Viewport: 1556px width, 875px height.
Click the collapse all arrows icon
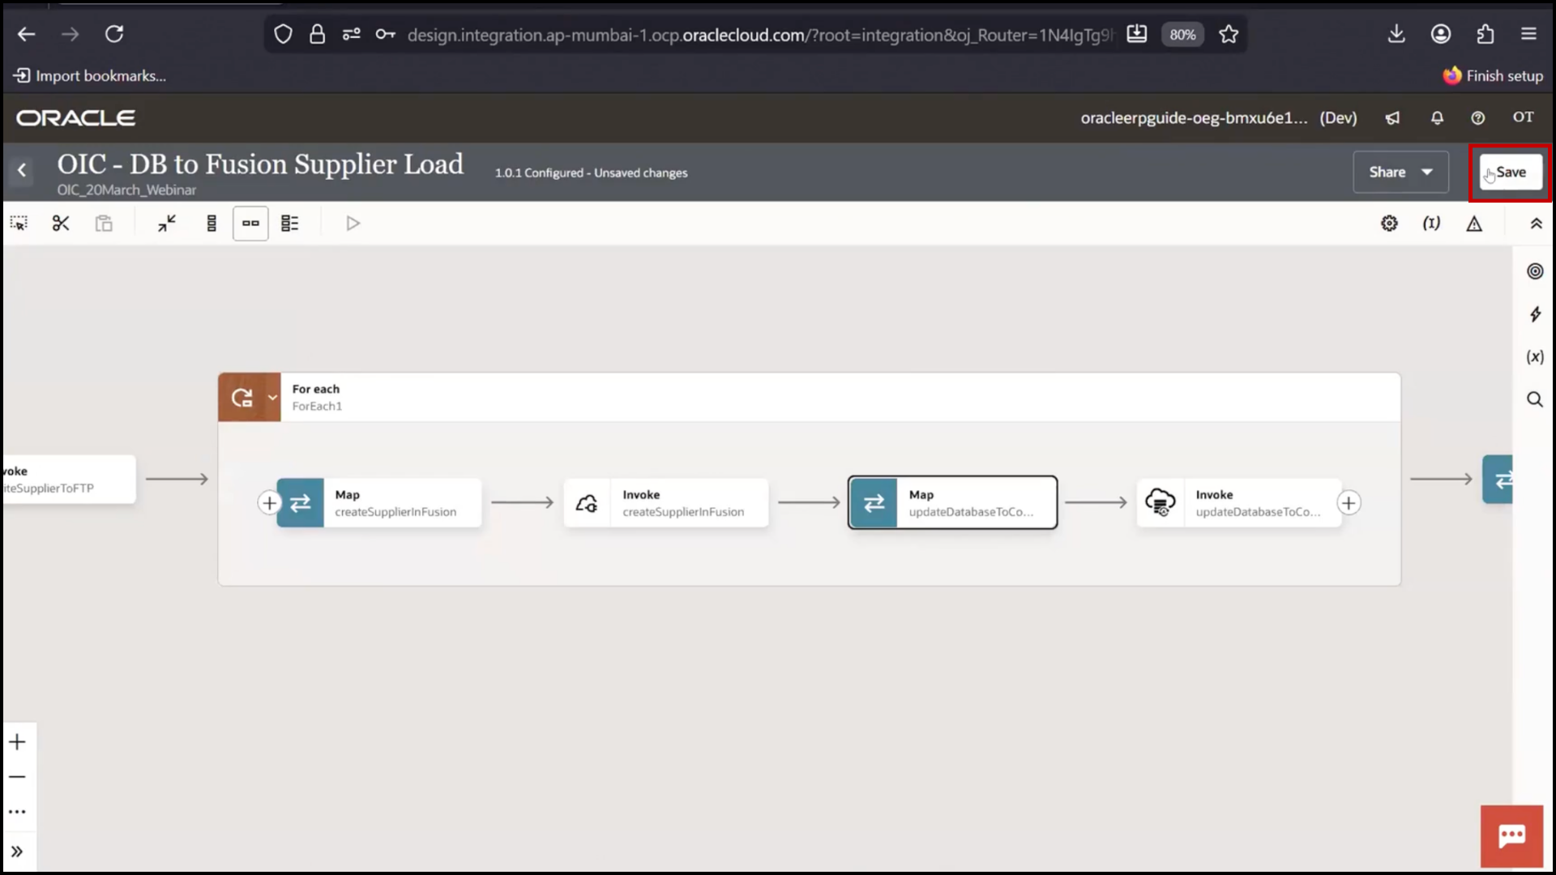click(167, 223)
